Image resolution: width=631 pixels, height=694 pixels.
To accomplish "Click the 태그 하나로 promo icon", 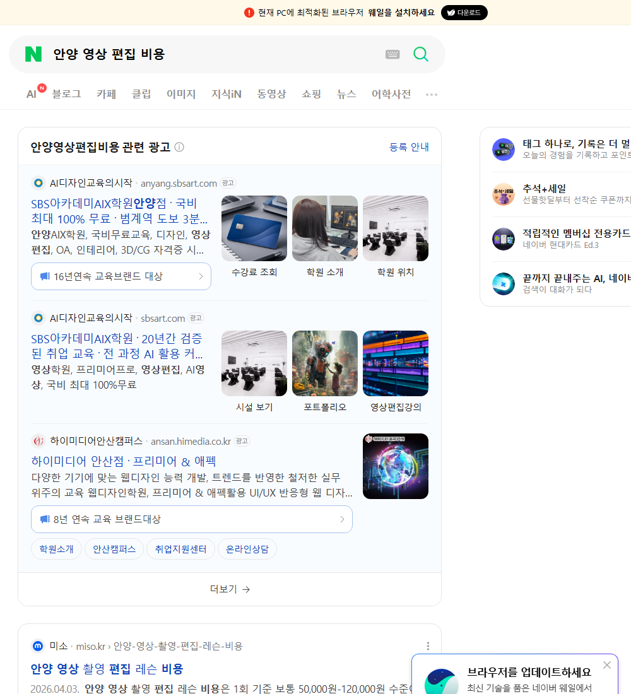I will click(x=504, y=149).
